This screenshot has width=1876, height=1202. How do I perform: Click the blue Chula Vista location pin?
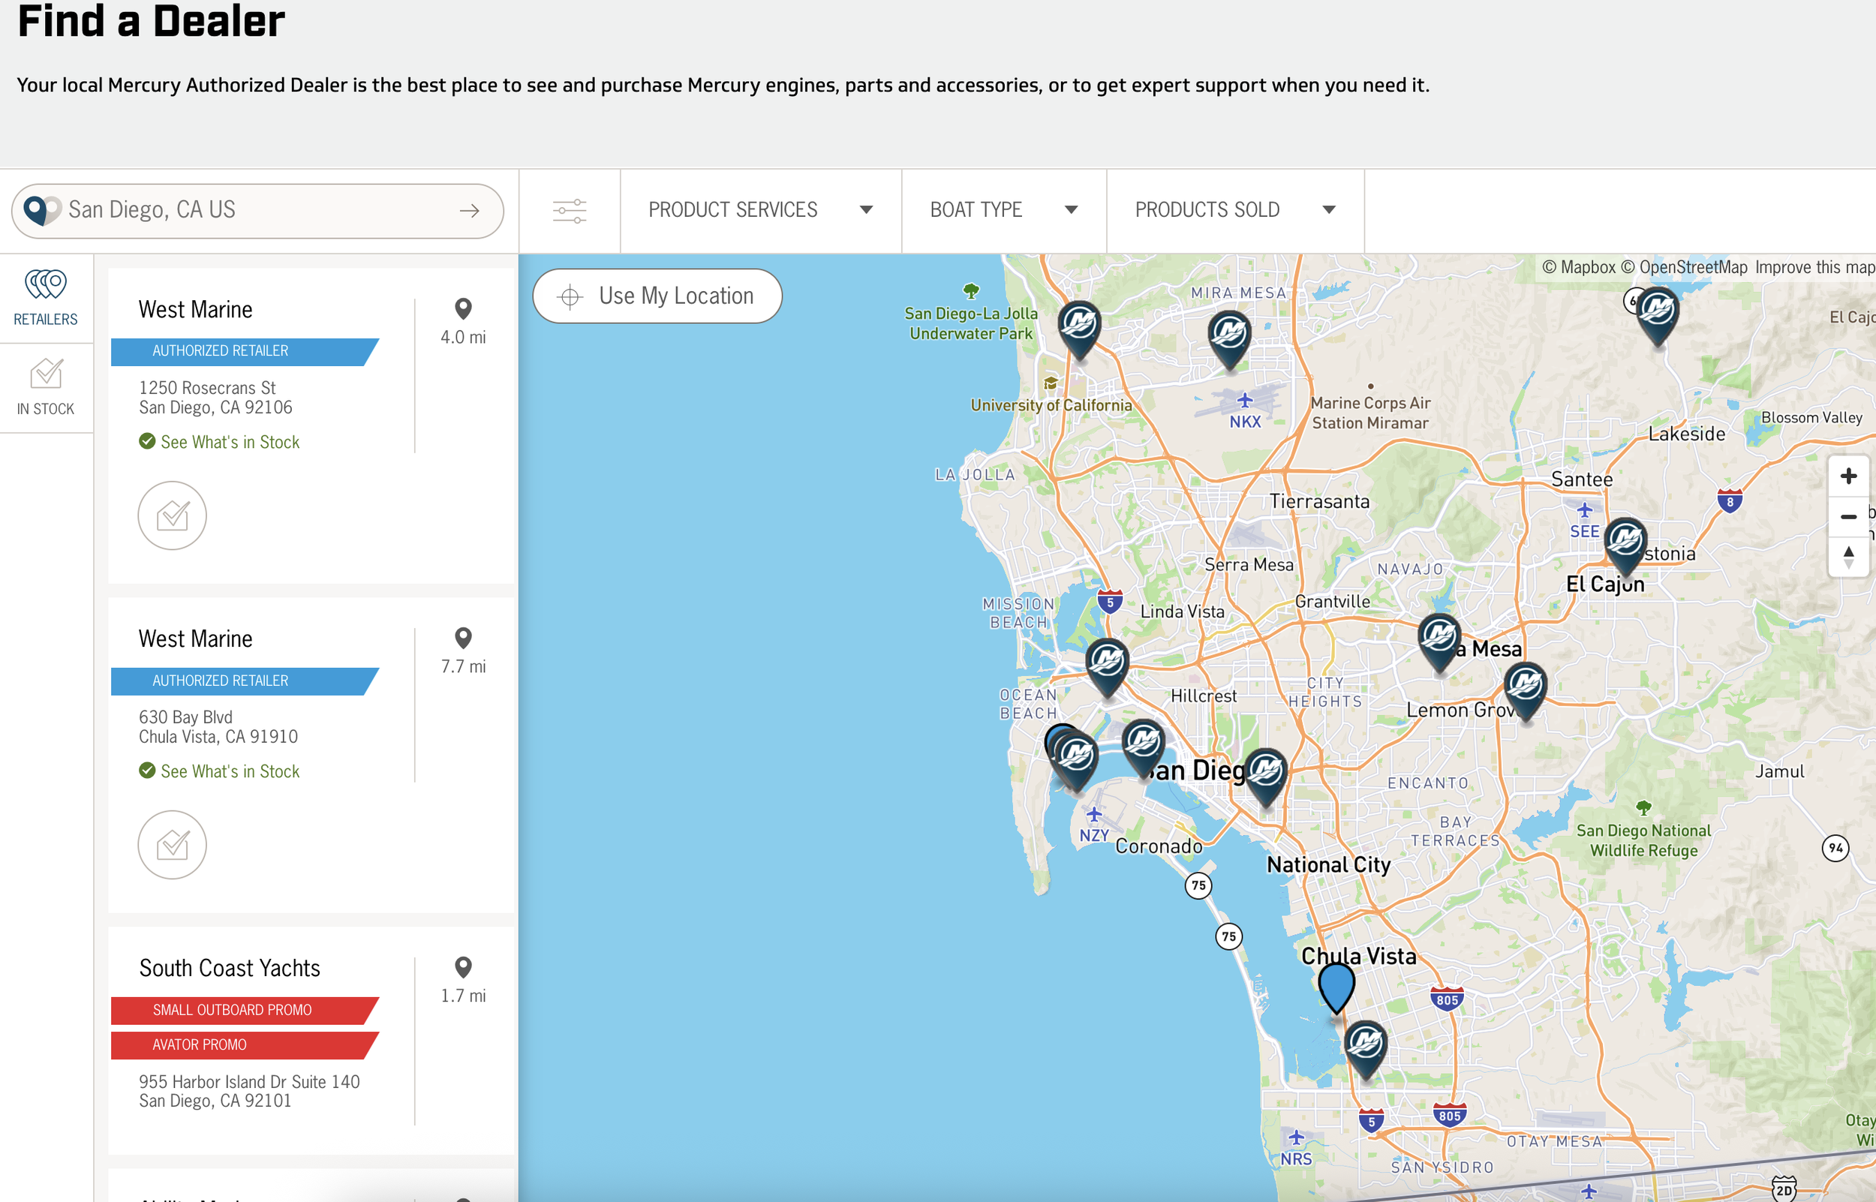[x=1336, y=985]
